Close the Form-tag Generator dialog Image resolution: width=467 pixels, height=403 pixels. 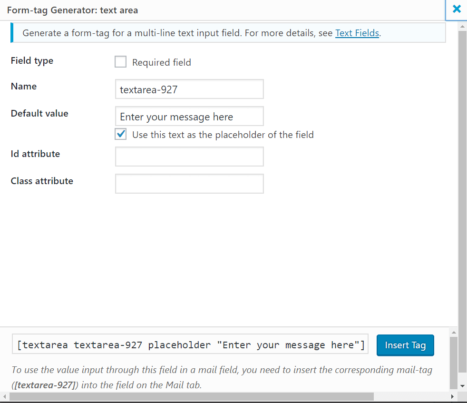(457, 9)
